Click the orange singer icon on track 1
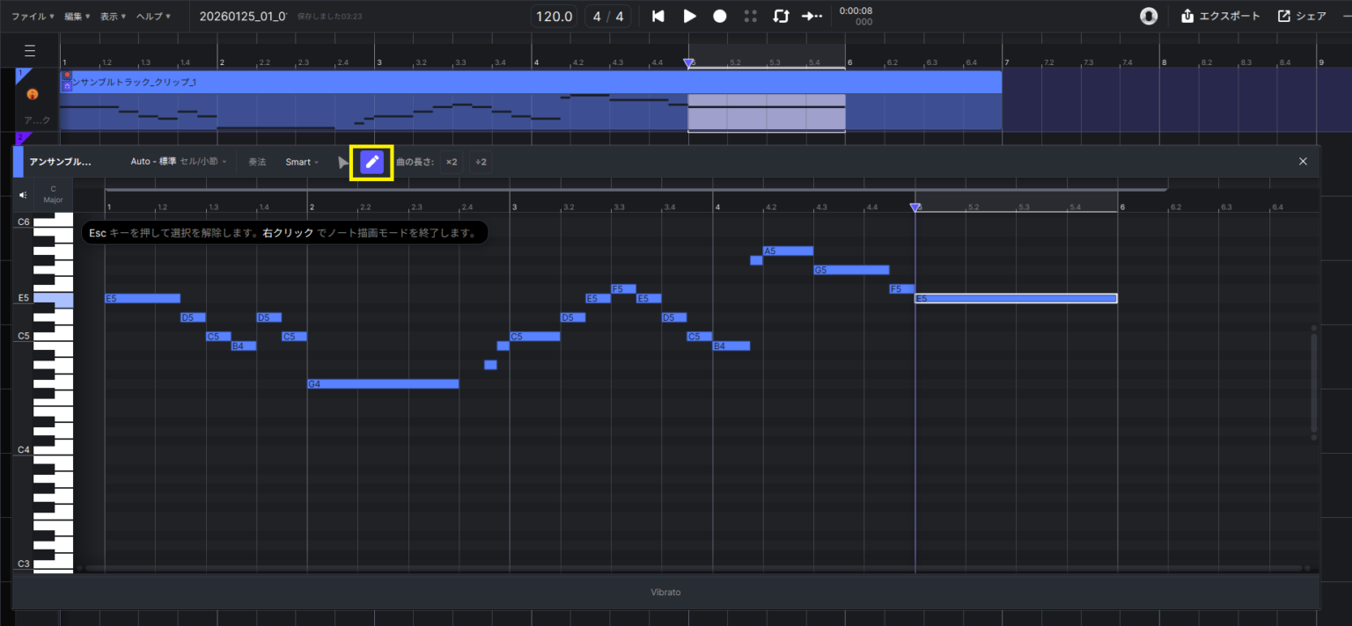The width and height of the screenshot is (1352, 626). tap(33, 94)
